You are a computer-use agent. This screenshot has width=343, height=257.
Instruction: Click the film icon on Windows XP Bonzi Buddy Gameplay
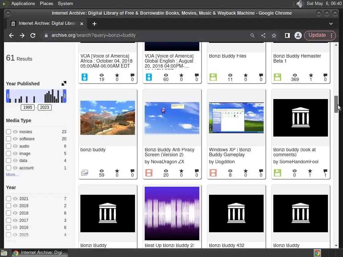tap(213, 173)
